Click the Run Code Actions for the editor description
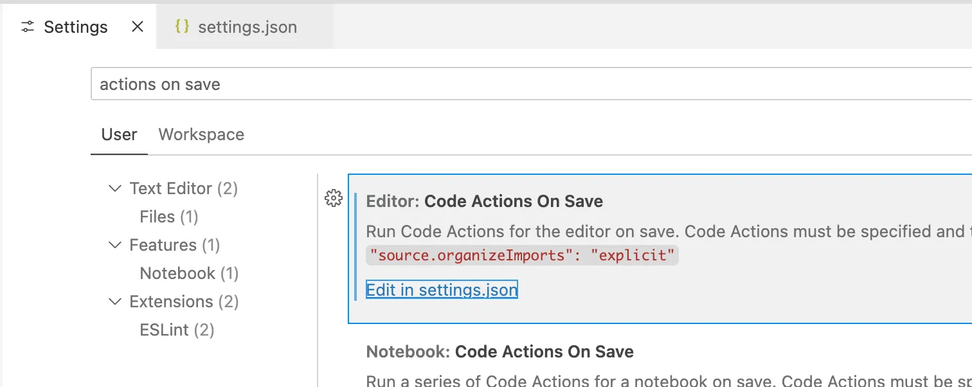This screenshot has height=387, width=972. click(x=669, y=231)
